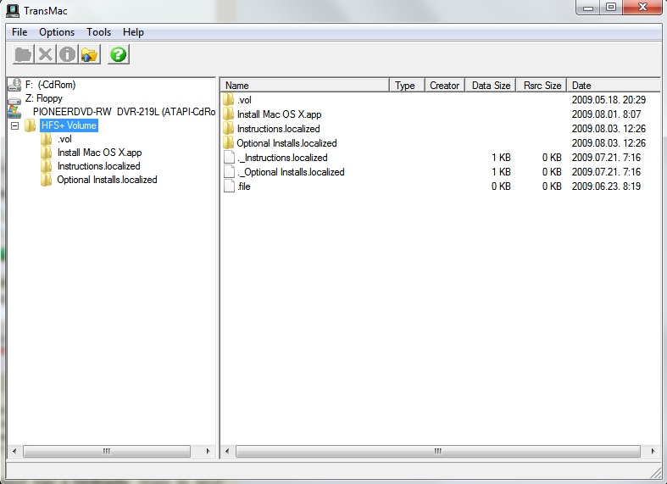This screenshot has height=484, width=667.
Task: Click the .vol folder icon in file list
Action: click(x=229, y=100)
